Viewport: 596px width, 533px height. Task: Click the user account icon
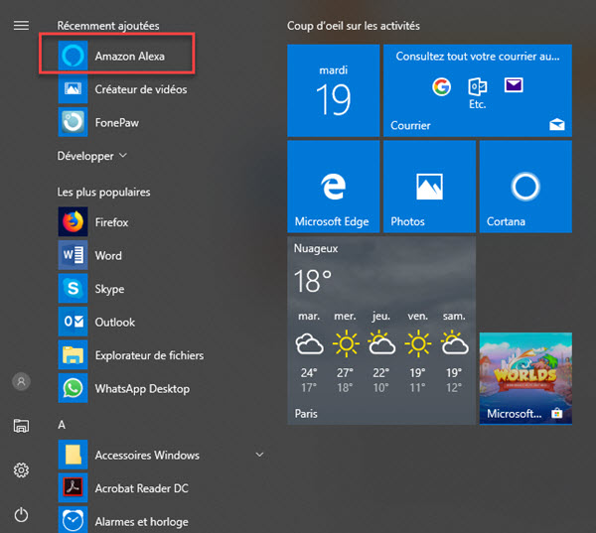[21, 381]
